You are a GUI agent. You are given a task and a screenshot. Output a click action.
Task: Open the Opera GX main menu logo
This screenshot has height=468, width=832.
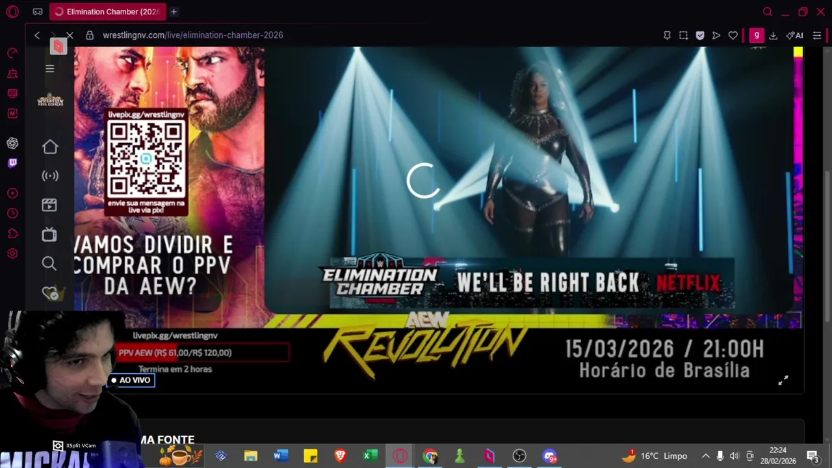pos(12,12)
